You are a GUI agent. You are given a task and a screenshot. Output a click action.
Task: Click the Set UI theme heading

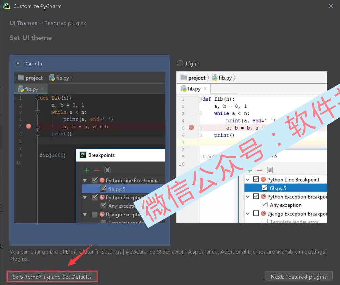tap(31, 38)
